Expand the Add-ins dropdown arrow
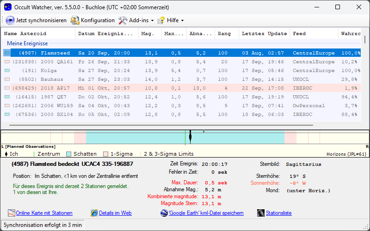The width and height of the screenshot is (370, 231). tap(152, 21)
